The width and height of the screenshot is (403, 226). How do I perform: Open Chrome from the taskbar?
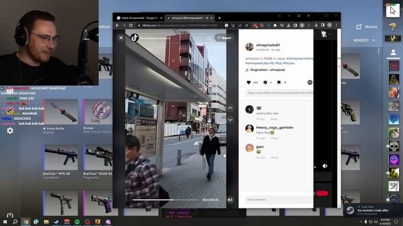[x=26, y=222]
